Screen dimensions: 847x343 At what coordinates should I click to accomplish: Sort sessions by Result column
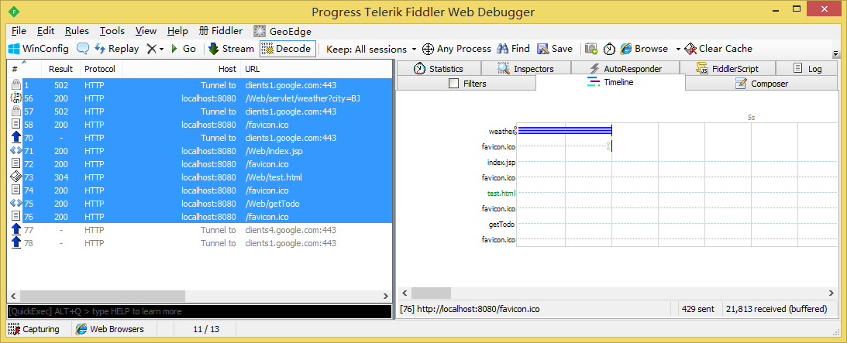click(x=62, y=69)
